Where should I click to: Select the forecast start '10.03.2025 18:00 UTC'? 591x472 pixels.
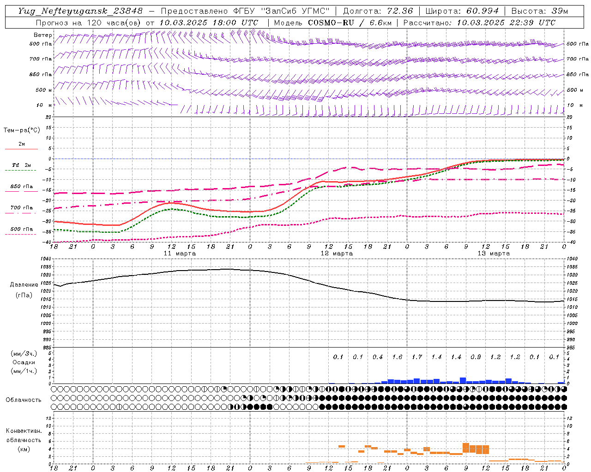coord(209,23)
